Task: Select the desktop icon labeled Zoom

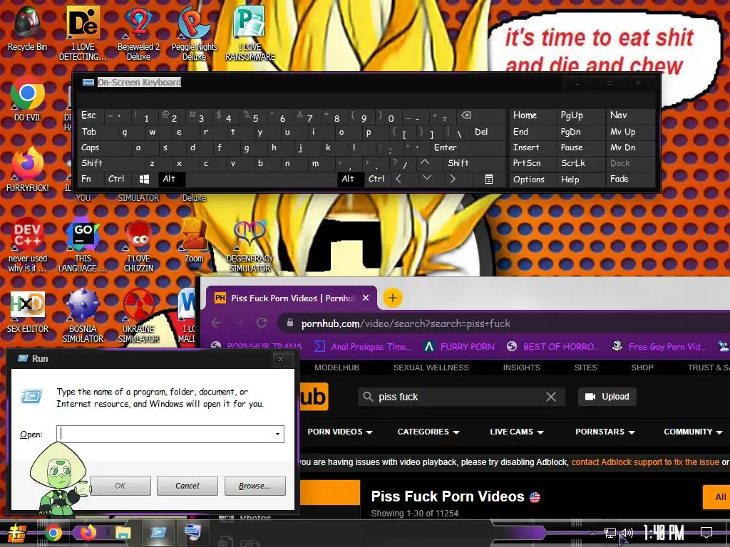Action: tap(194, 241)
